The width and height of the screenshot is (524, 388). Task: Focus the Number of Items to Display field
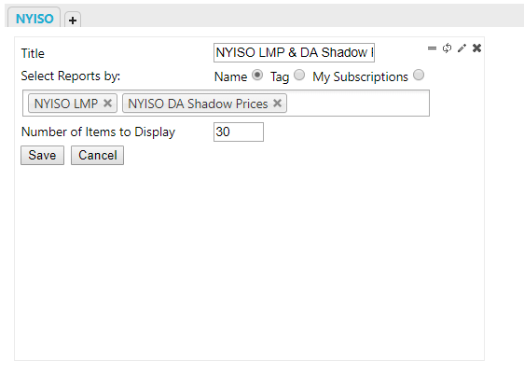(x=239, y=132)
